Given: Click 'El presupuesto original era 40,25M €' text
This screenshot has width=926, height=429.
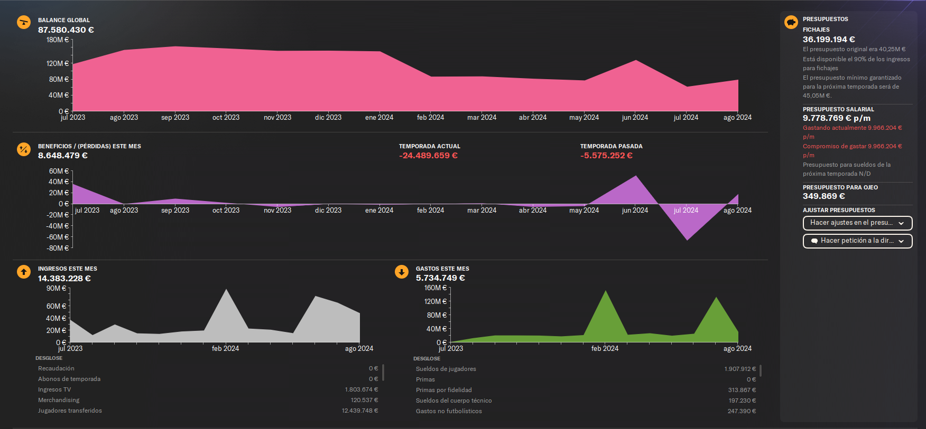Looking at the screenshot, I should coord(854,49).
